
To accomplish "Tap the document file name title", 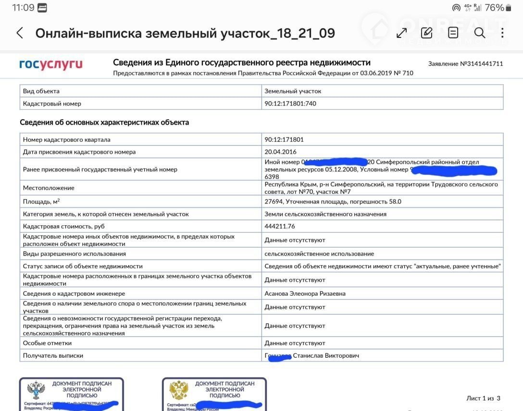I will coord(185,33).
